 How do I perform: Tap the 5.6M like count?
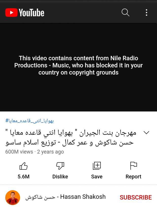[24, 177]
